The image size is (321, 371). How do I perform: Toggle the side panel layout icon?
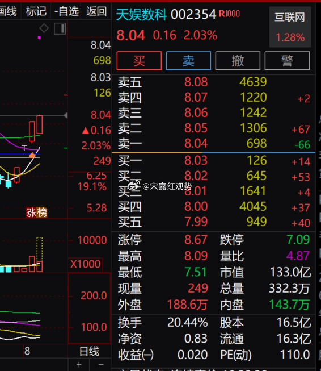(x=60, y=28)
